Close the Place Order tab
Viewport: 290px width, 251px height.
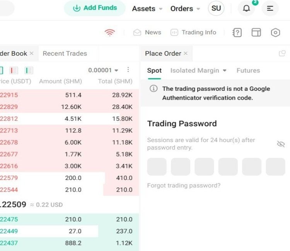click(x=186, y=54)
